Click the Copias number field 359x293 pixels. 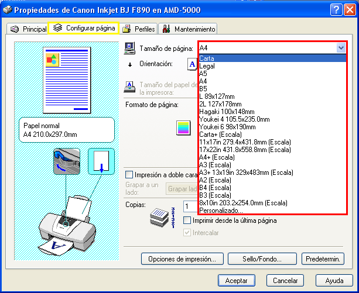(190, 206)
